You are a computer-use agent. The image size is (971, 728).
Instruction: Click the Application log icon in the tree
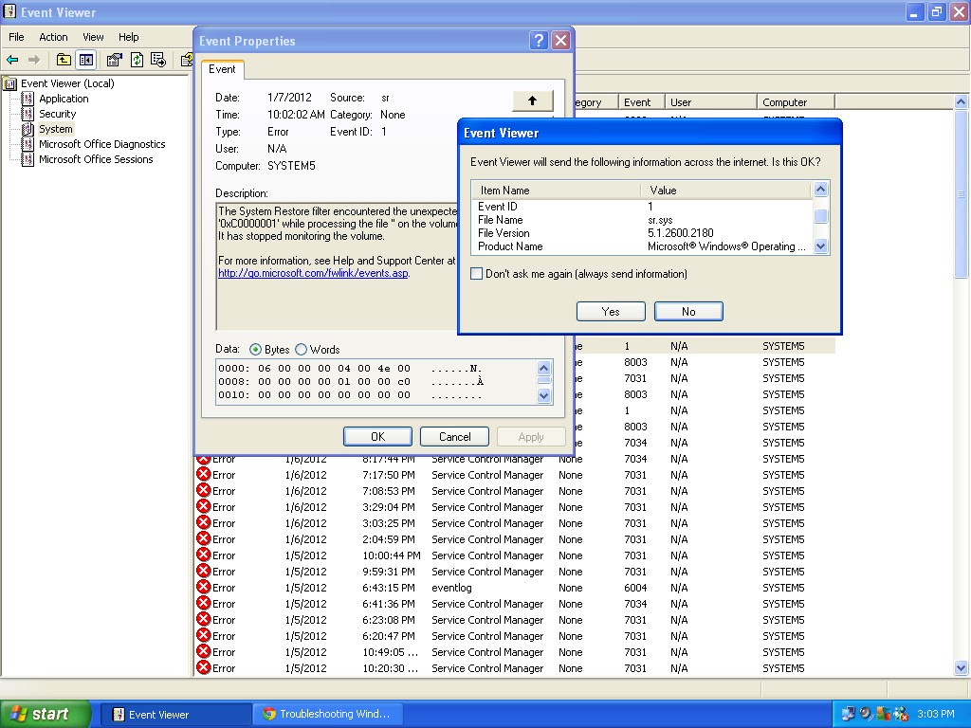point(27,99)
